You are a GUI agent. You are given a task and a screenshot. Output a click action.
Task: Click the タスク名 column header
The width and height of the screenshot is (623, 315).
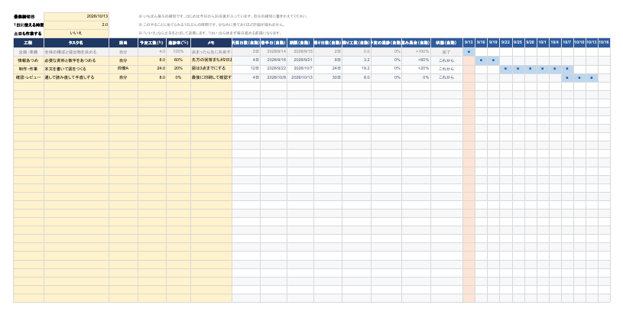coord(76,43)
